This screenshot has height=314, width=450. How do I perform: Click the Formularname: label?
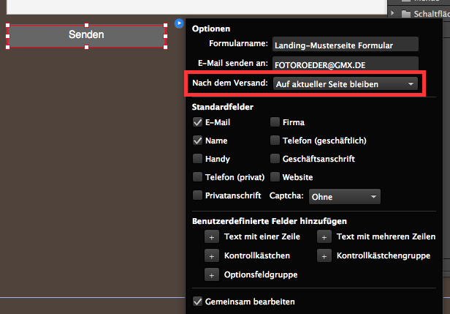coord(238,43)
